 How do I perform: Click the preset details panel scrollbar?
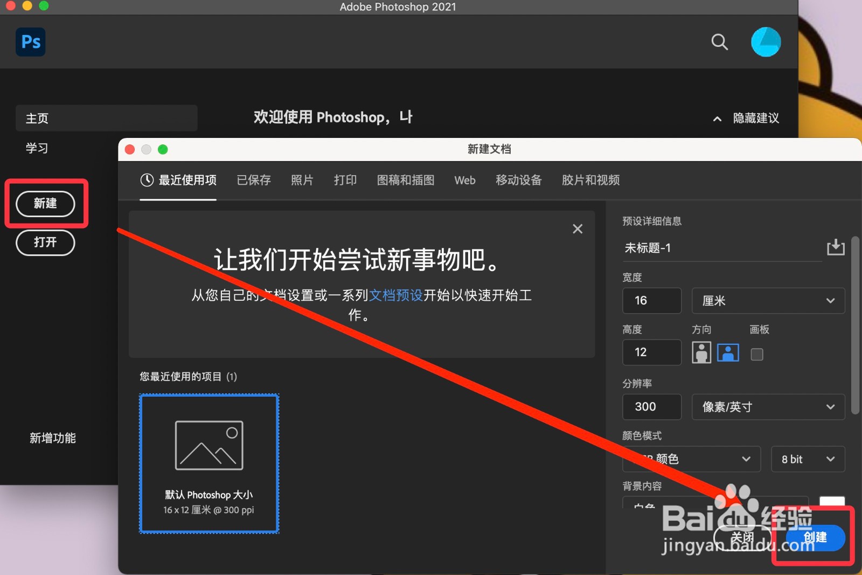pos(855,325)
